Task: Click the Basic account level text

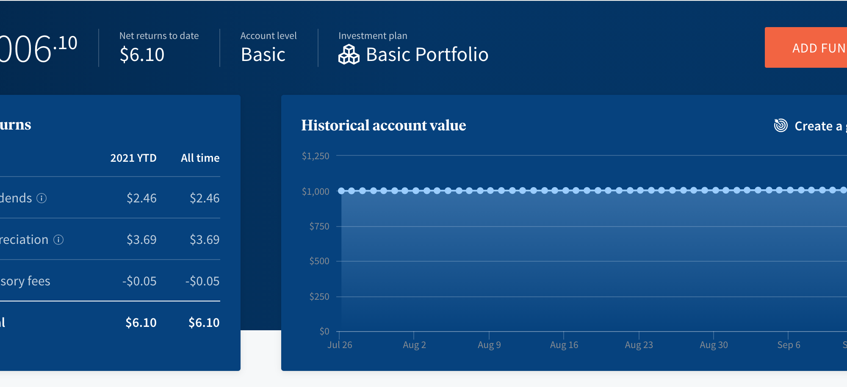Action: (x=263, y=55)
